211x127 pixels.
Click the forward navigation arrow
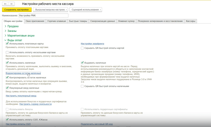[11, 4]
